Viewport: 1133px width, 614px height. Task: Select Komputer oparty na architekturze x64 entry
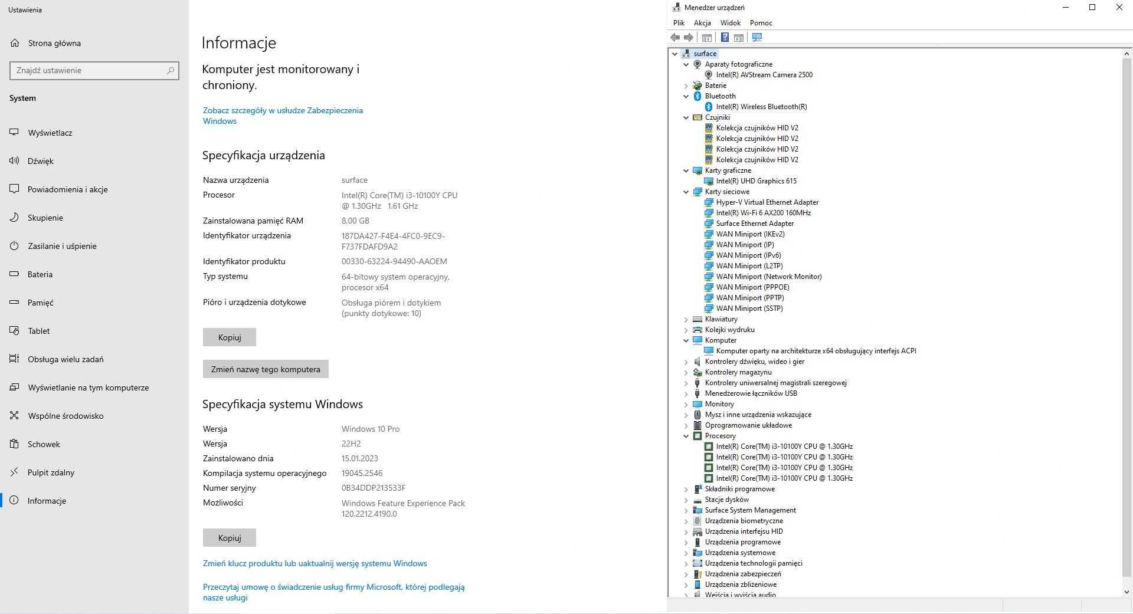pos(816,351)
